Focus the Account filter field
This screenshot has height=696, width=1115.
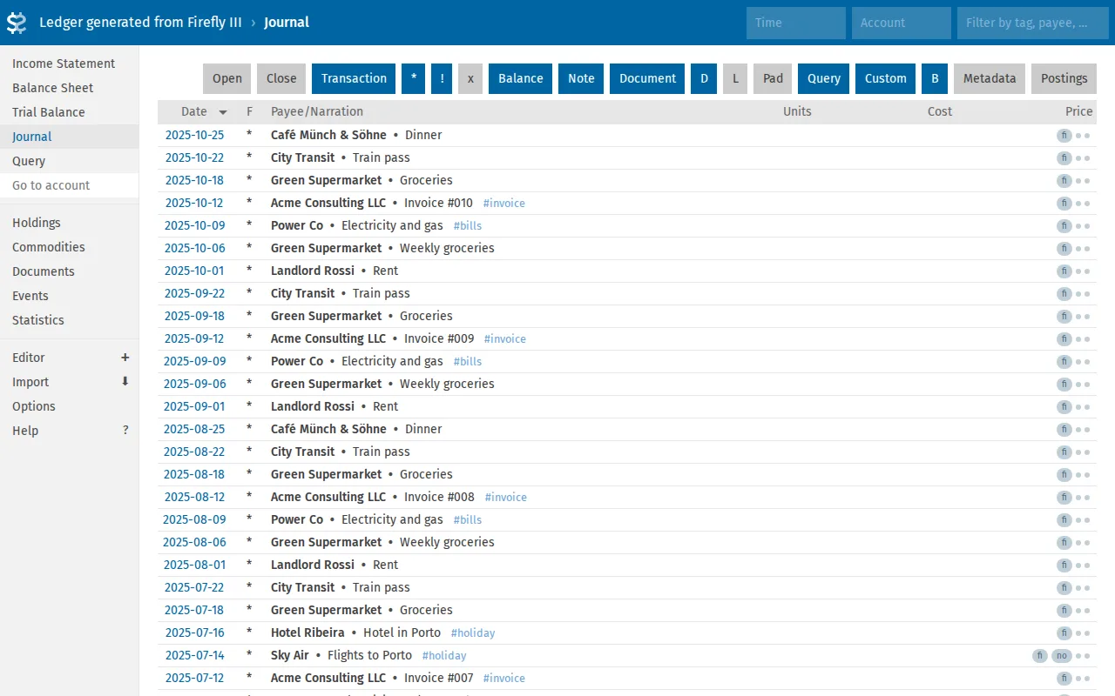(x=902, y=23)
